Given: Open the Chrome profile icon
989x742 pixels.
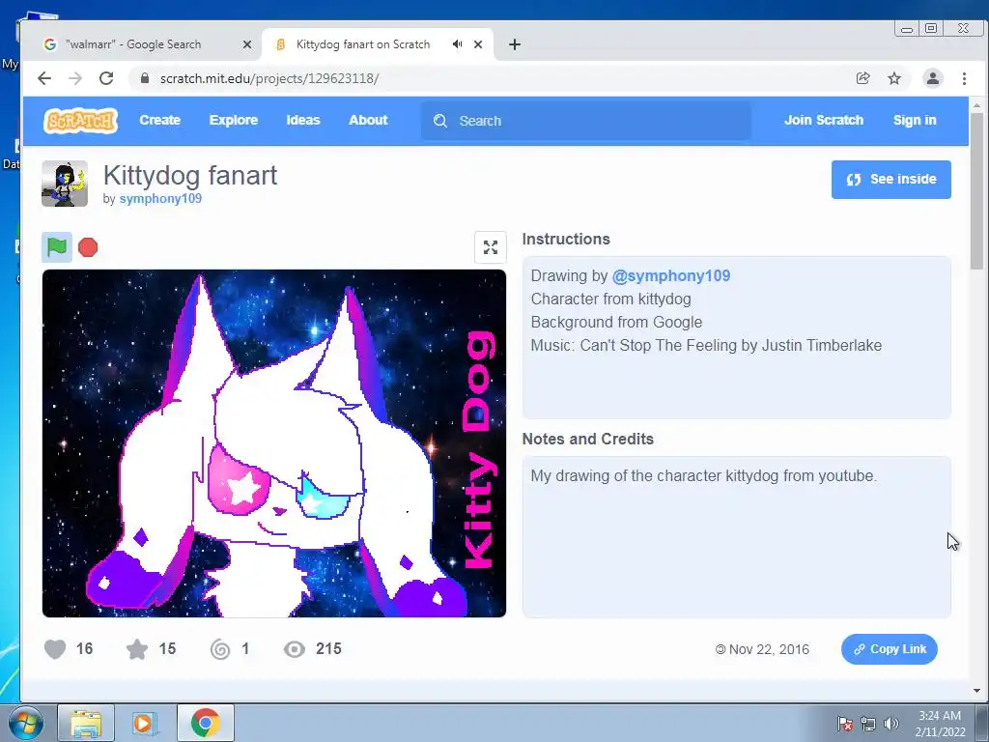Looking at the screenshot, I should 933,78.
